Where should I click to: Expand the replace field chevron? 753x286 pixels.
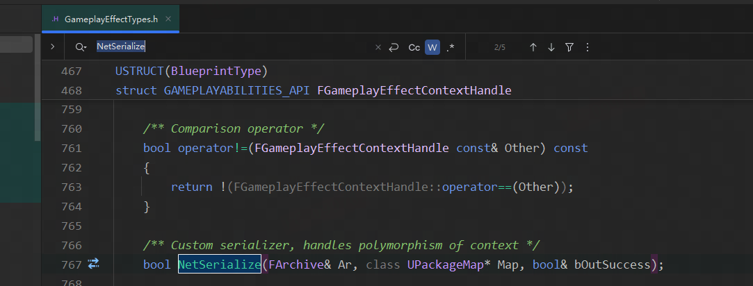pos(53,47)
